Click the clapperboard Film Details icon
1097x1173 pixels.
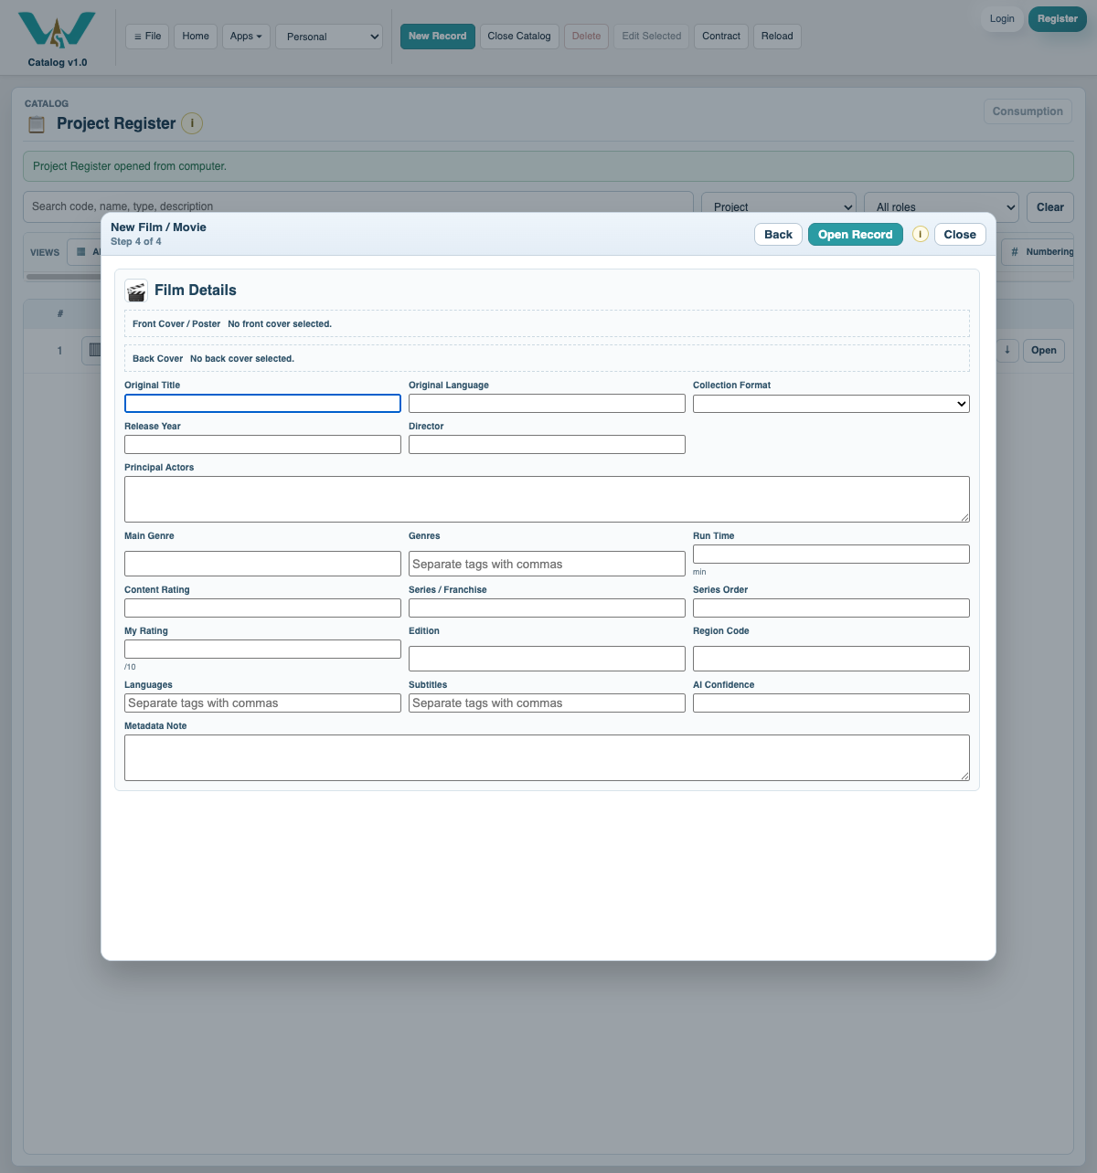136,291
